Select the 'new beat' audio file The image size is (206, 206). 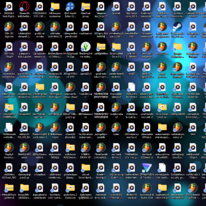pos(131,188)
